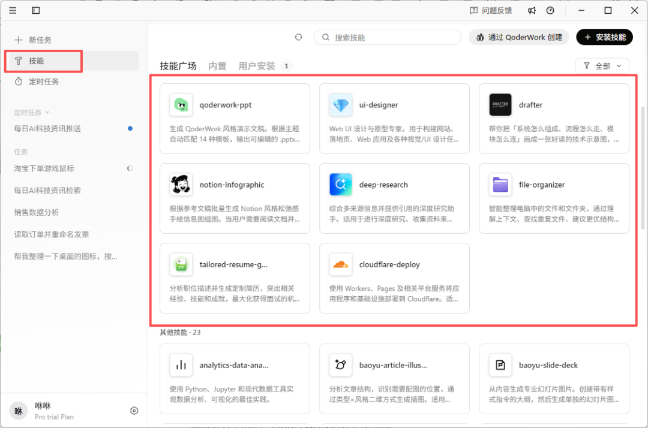Click the drafter skill icon
648x428 pixels.
(500, 104)
